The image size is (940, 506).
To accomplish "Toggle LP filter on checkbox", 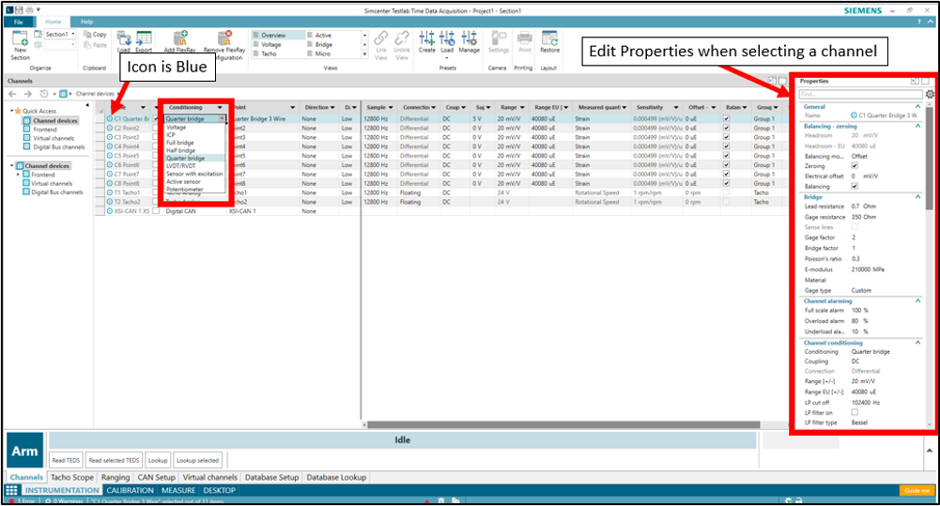I will [x=855, y=412].
